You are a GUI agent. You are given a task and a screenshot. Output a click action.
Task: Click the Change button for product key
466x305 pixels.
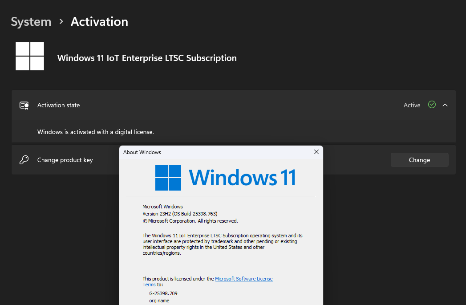tap(419, 160)
